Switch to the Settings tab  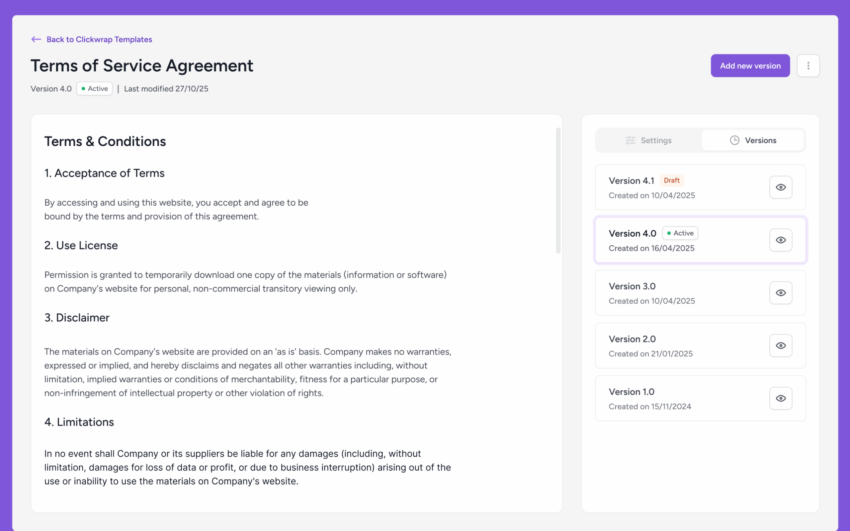[x=648, y=140]
